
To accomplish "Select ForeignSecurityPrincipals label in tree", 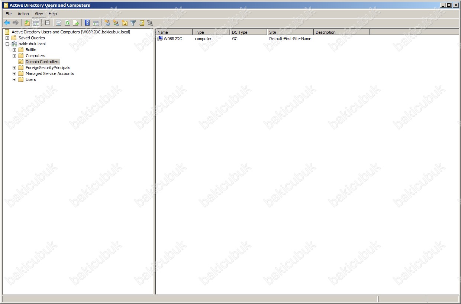I will click(48, 68).
